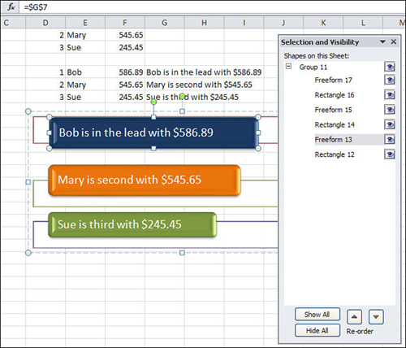Click the formula bar showing =$G$7
Screen dimensions: 406x348
click(211, 7)
